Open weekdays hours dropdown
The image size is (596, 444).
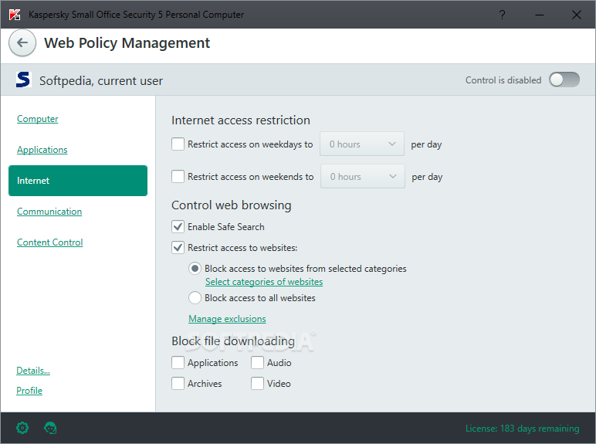(x=362, y=144)
